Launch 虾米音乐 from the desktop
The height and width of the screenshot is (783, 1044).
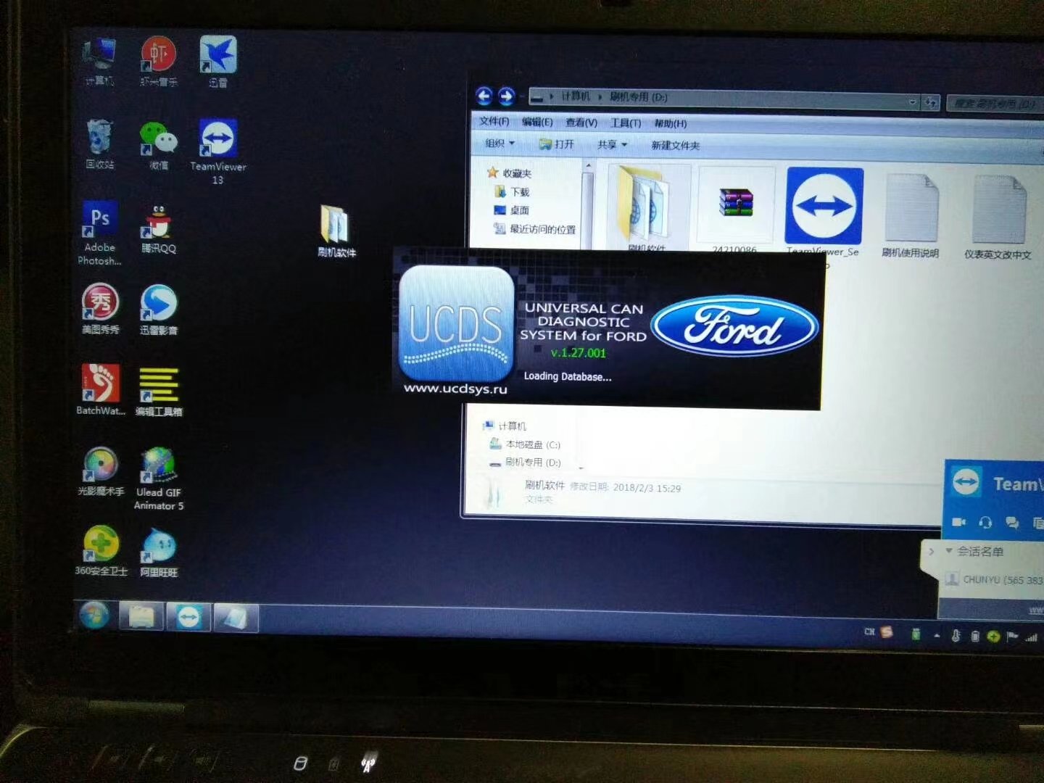pyautogui.click(x=159, y=62)
